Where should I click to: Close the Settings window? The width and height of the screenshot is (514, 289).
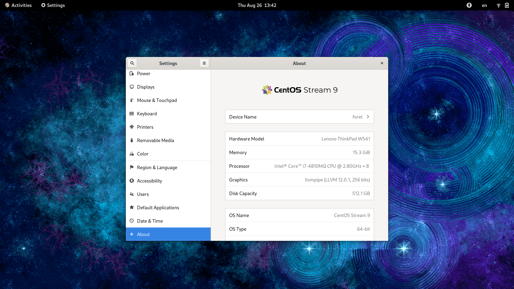point(382,63)
